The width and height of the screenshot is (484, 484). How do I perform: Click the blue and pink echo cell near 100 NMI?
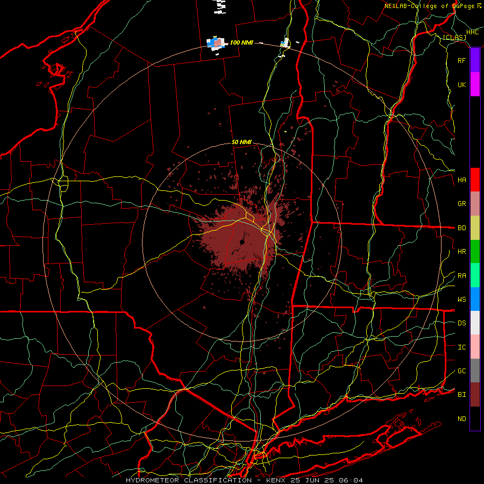(216, 43)
